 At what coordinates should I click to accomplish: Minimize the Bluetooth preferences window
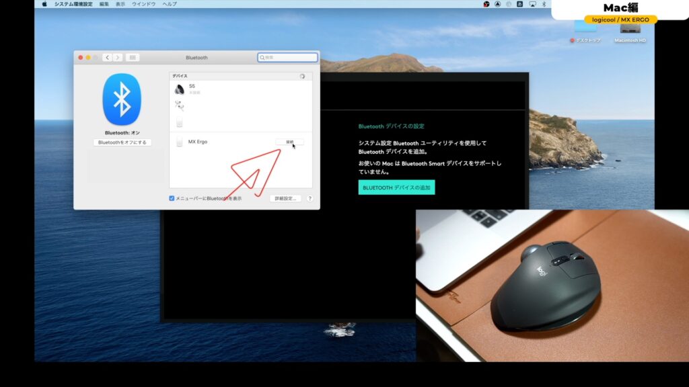(88, 58)
